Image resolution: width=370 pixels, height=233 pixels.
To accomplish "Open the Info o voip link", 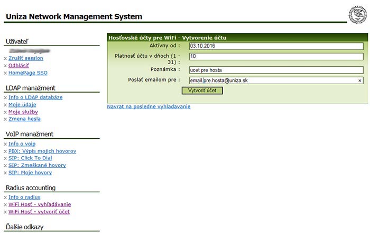I will (22, 144).
